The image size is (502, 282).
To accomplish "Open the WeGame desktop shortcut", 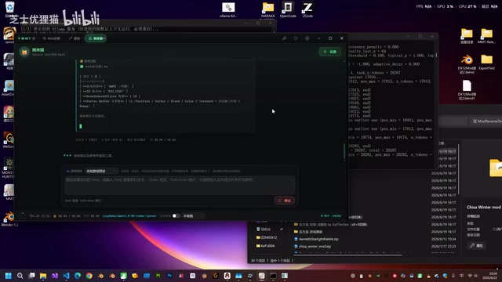I will pyautogui.click(x=9, y=140).
